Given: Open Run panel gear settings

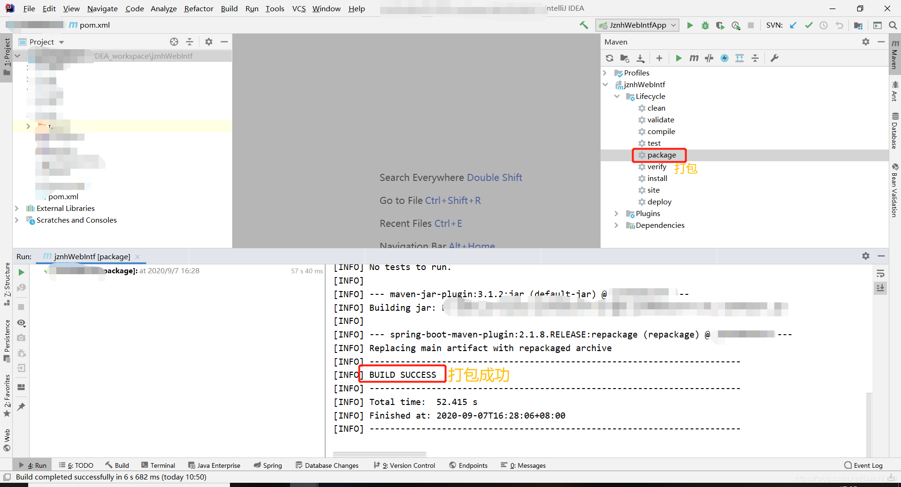Looking at the screenshot, I should [866, 256].
